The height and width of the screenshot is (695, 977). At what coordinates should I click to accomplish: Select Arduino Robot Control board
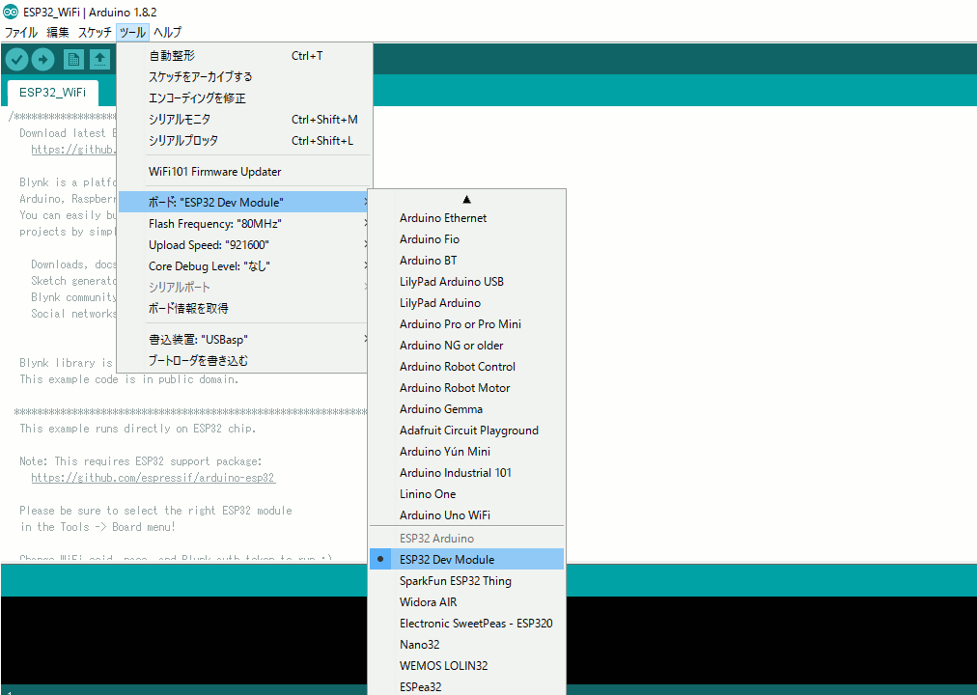pos(466,367)
